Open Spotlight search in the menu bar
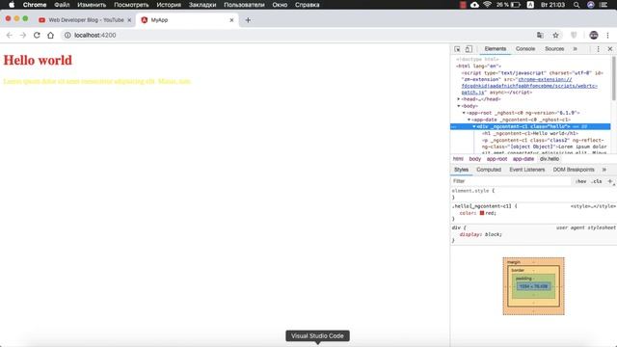This screenshot has height=347, width=617. click(577, 5)
